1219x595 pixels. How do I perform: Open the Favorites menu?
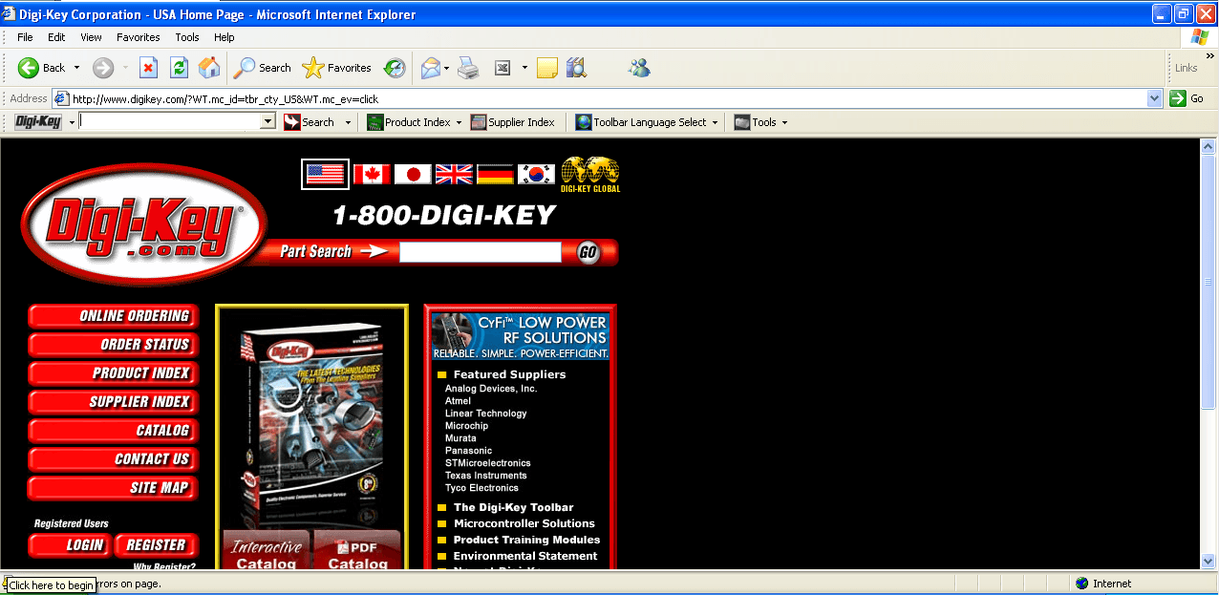pos(139,37)
